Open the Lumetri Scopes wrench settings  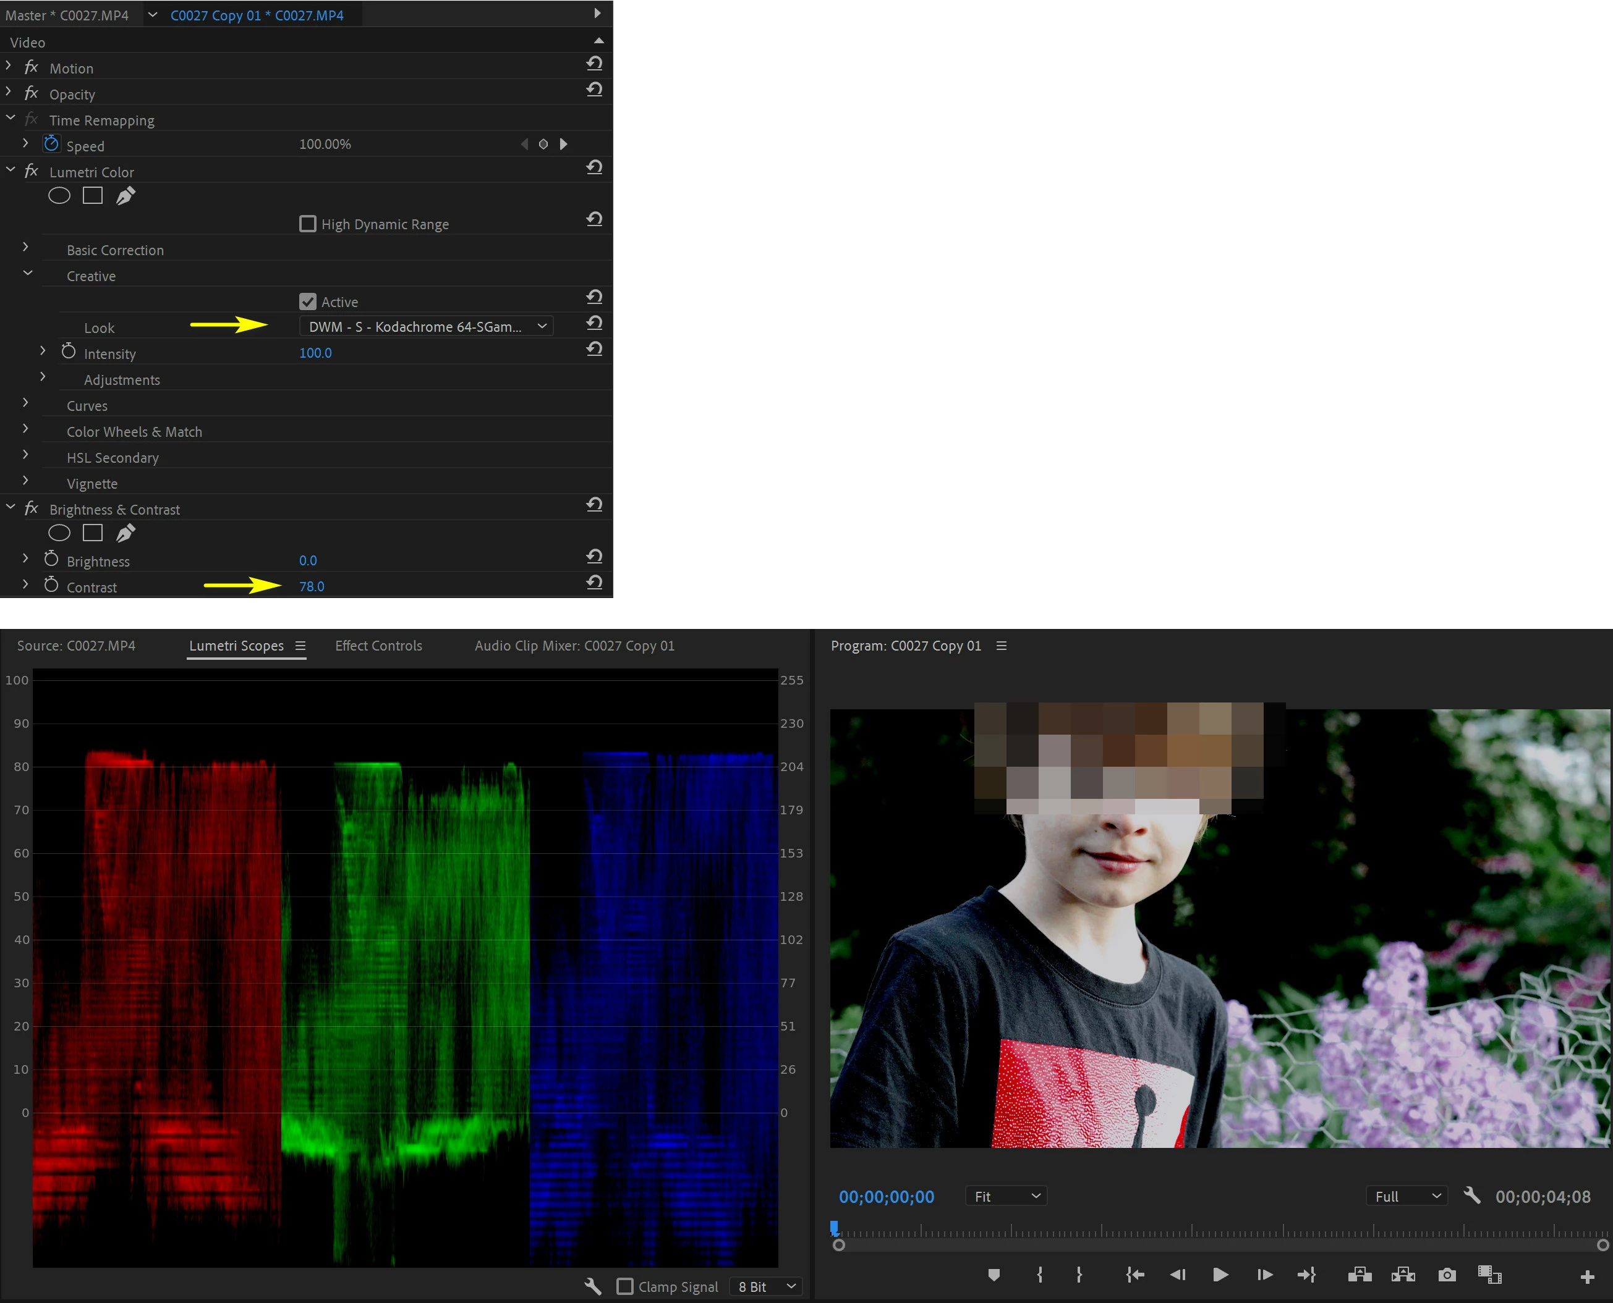[x=592, y=1286]
